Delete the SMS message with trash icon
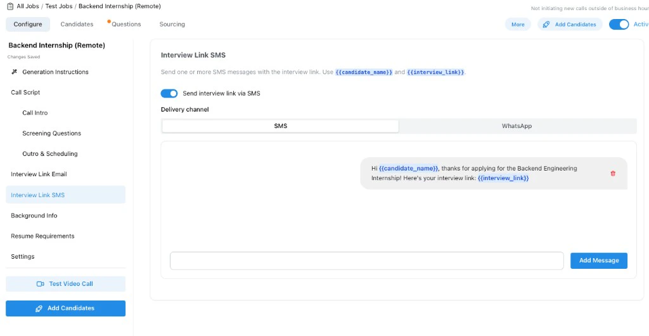 pyautogui.click(x=613, y=173)
